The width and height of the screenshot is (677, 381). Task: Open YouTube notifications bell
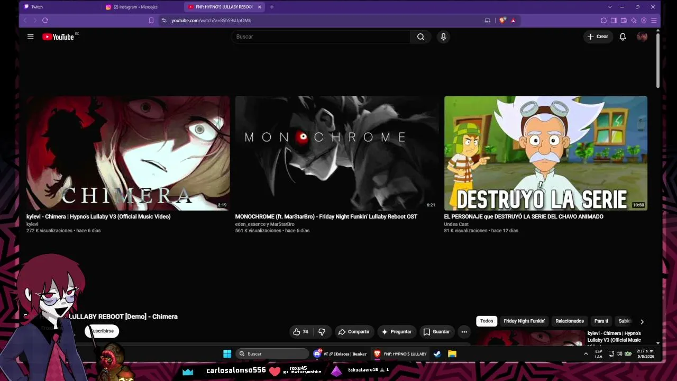coord(623,37)
